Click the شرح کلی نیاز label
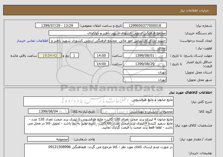This screenshot has width=223, height=157. click(x=201, y=102)
